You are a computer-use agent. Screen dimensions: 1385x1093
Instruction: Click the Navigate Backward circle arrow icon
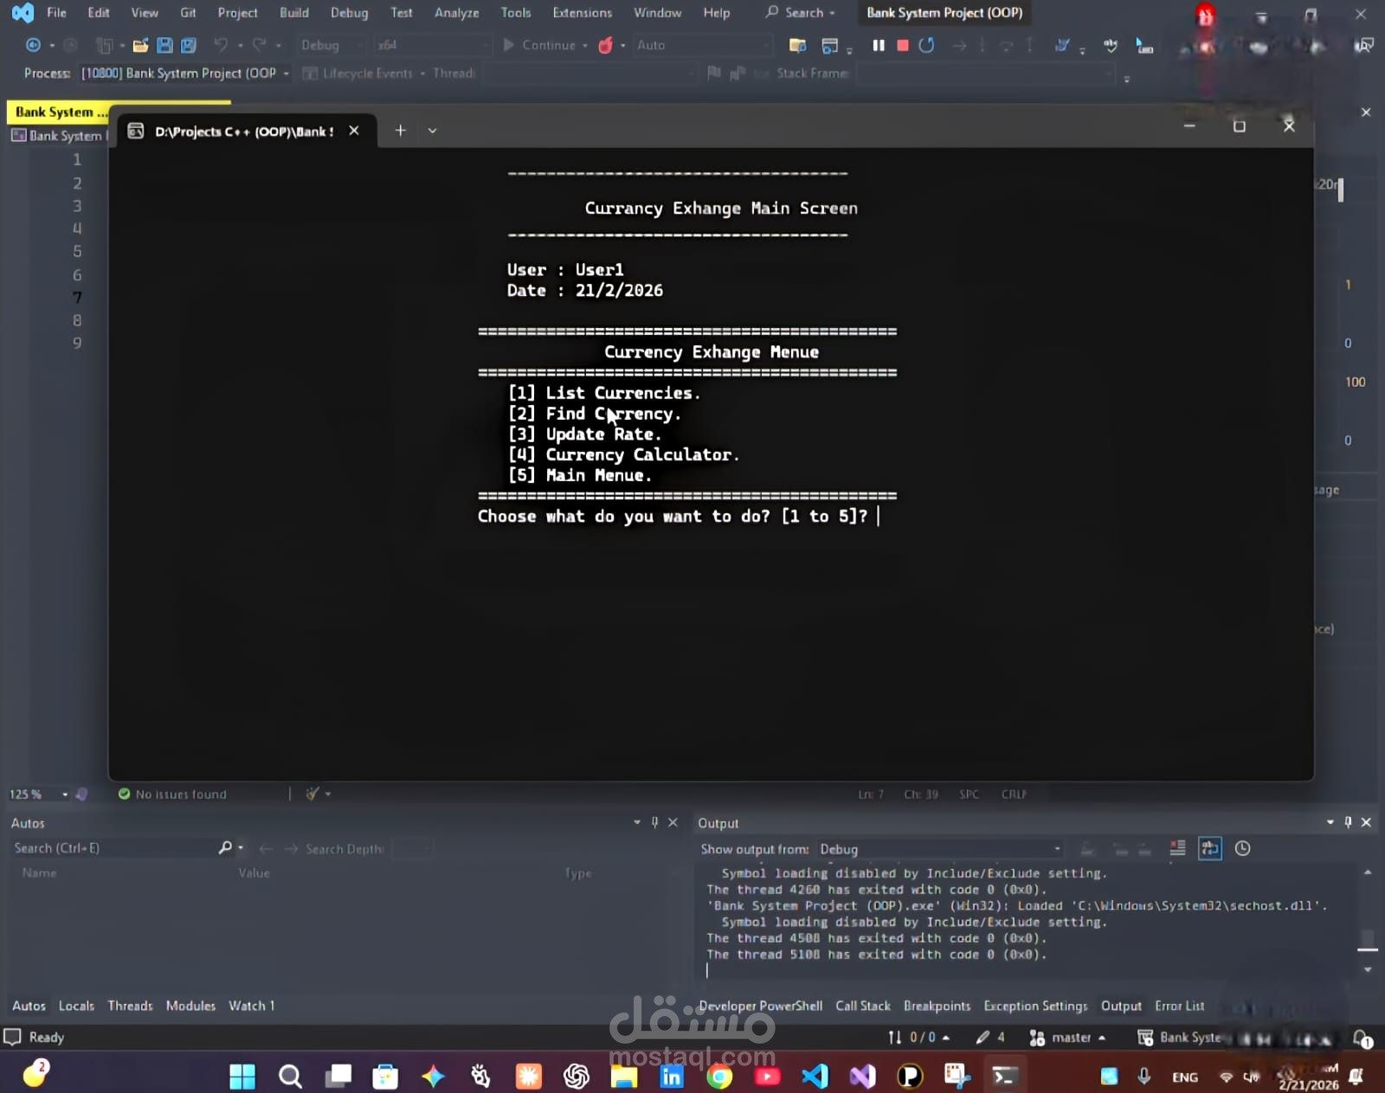[x=33, y=45]
